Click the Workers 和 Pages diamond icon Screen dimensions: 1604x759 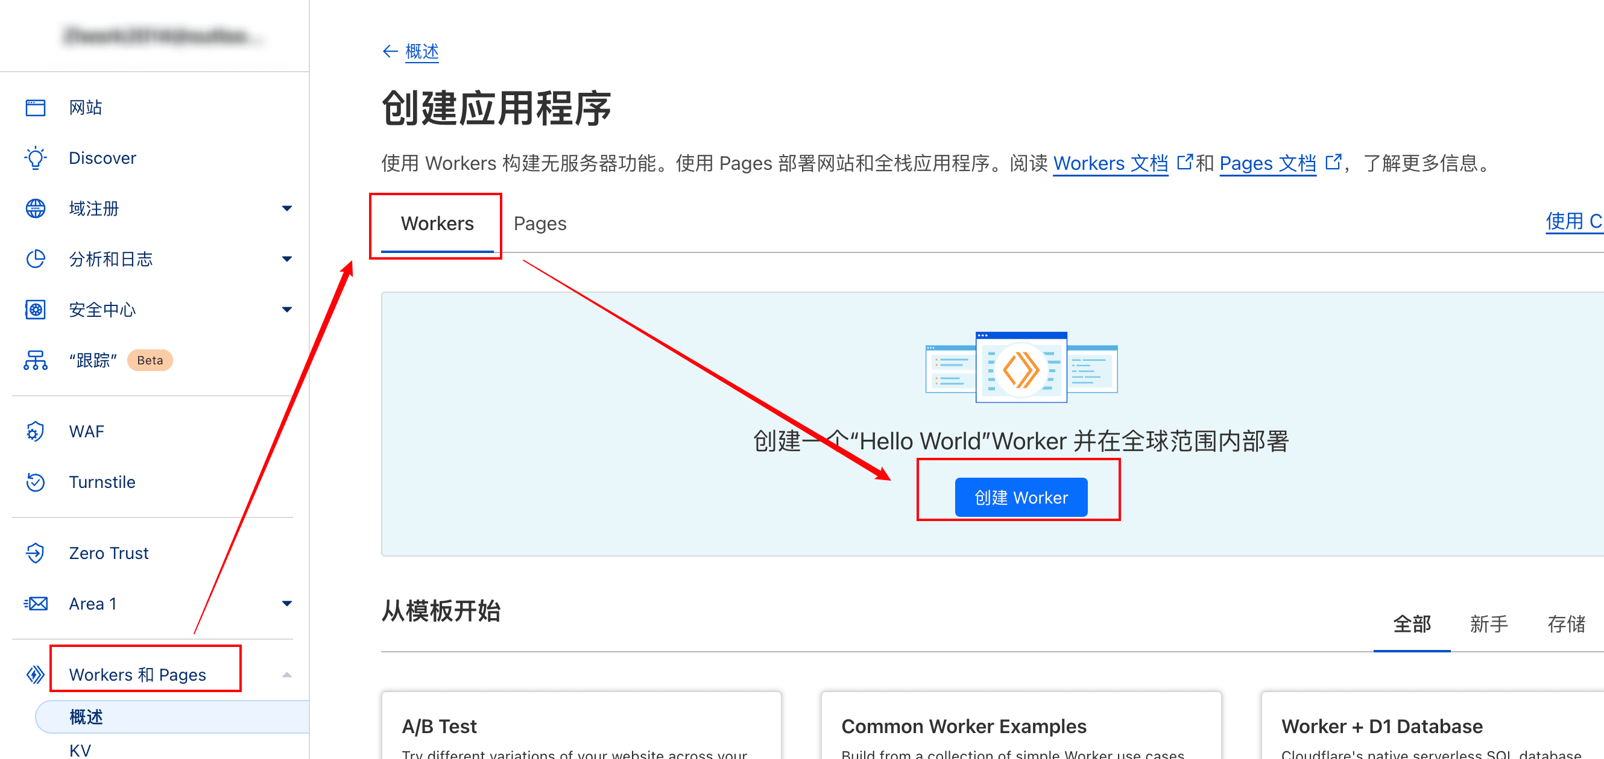pos(36,675)
